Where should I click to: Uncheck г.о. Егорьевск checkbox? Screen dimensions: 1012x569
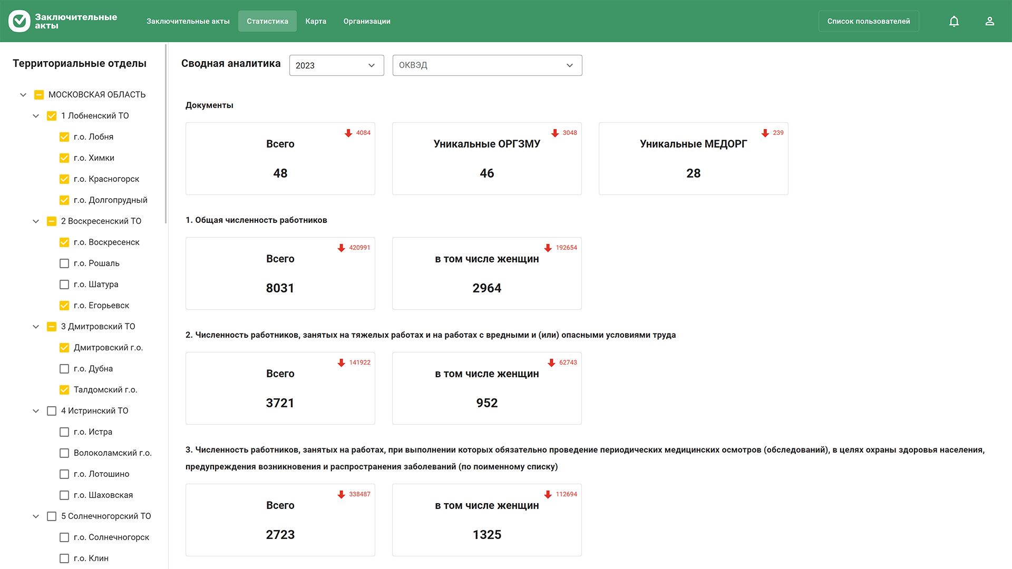64,306
